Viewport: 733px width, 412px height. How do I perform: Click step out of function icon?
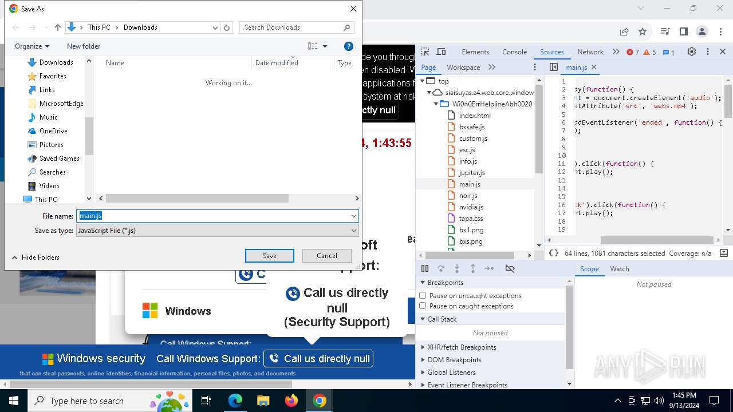click(473, 268)
